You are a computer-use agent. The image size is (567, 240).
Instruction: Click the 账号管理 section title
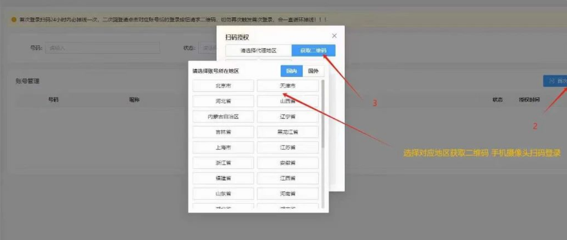(x=27, y=81)
